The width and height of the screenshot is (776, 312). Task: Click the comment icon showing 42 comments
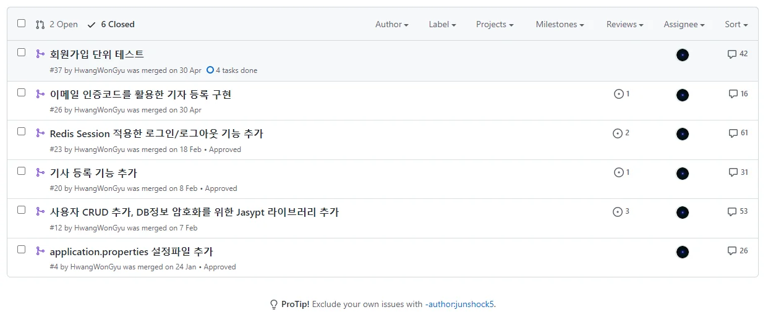click(x=732, y=54)
